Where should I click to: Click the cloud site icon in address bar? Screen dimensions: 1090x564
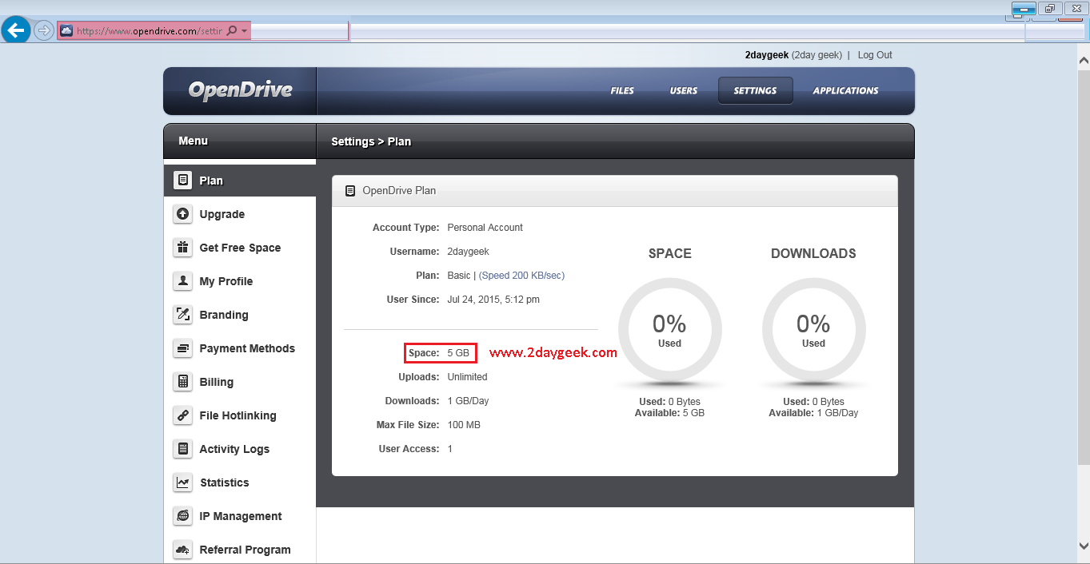66,30
